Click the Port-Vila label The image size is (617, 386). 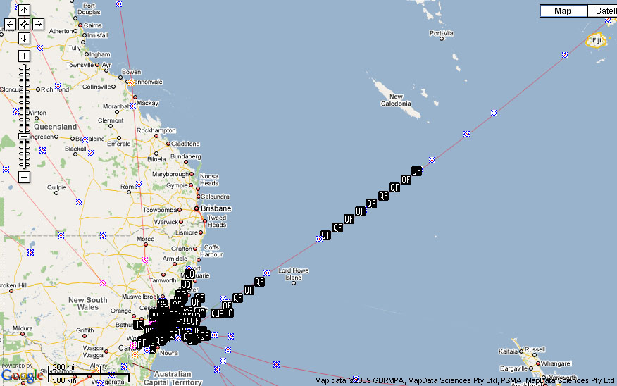click(x=442, y=33)
